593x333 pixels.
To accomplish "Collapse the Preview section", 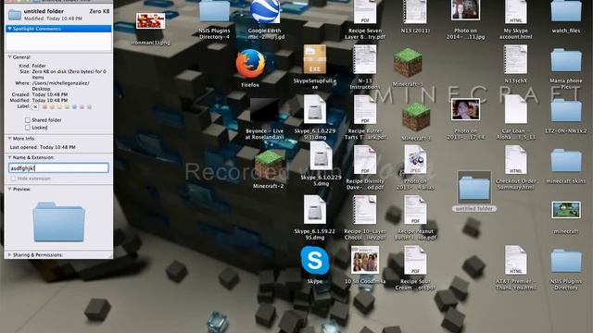I will click(x=9, y=189).
